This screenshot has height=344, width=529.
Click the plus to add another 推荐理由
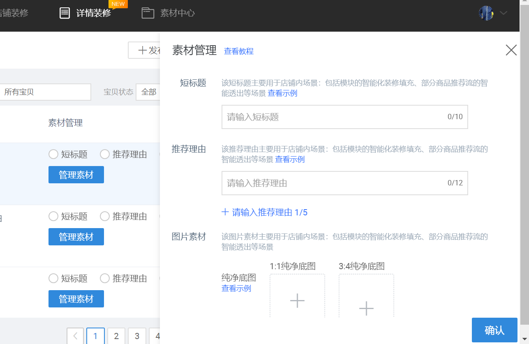coord(225,212)
